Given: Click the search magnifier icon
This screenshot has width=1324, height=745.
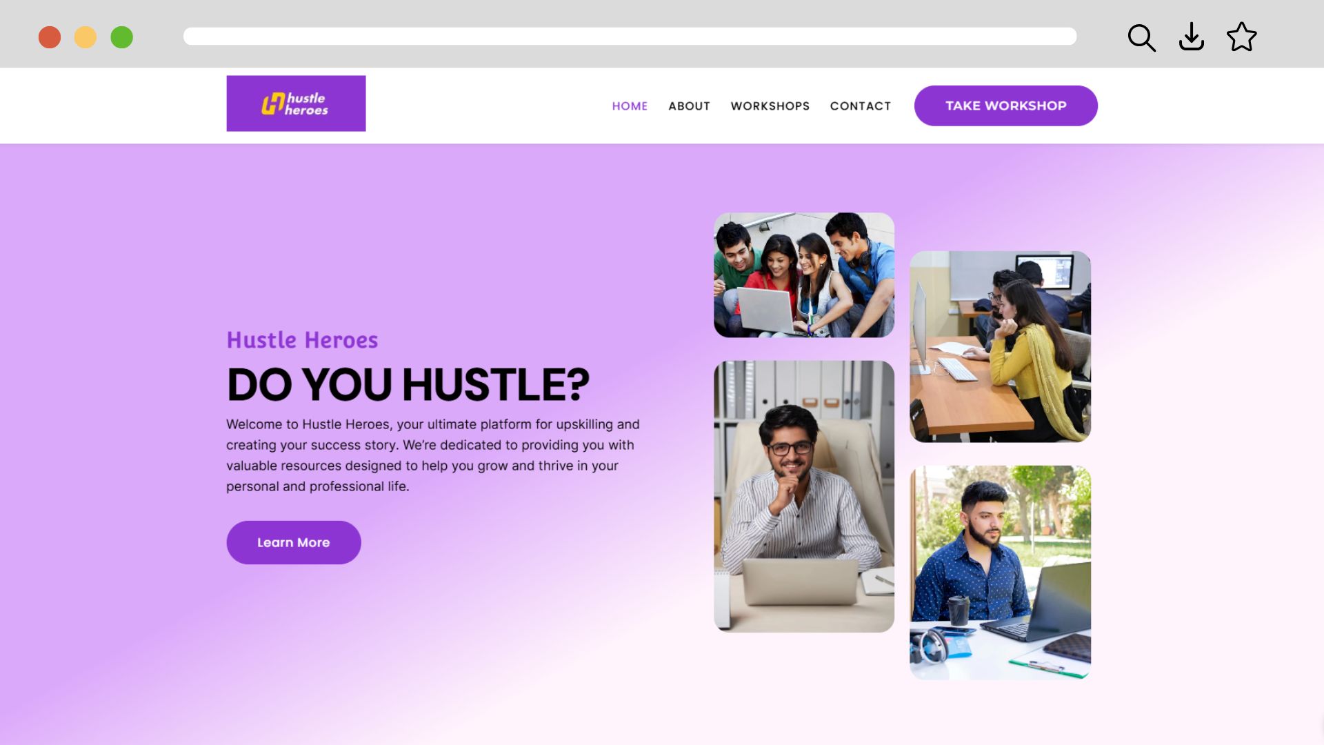Looking at the screenshot, I should (x=1141, y=37).
